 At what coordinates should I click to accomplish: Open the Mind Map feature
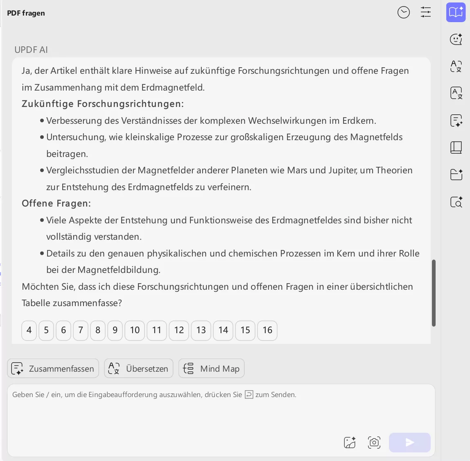(x=211, y=368)
